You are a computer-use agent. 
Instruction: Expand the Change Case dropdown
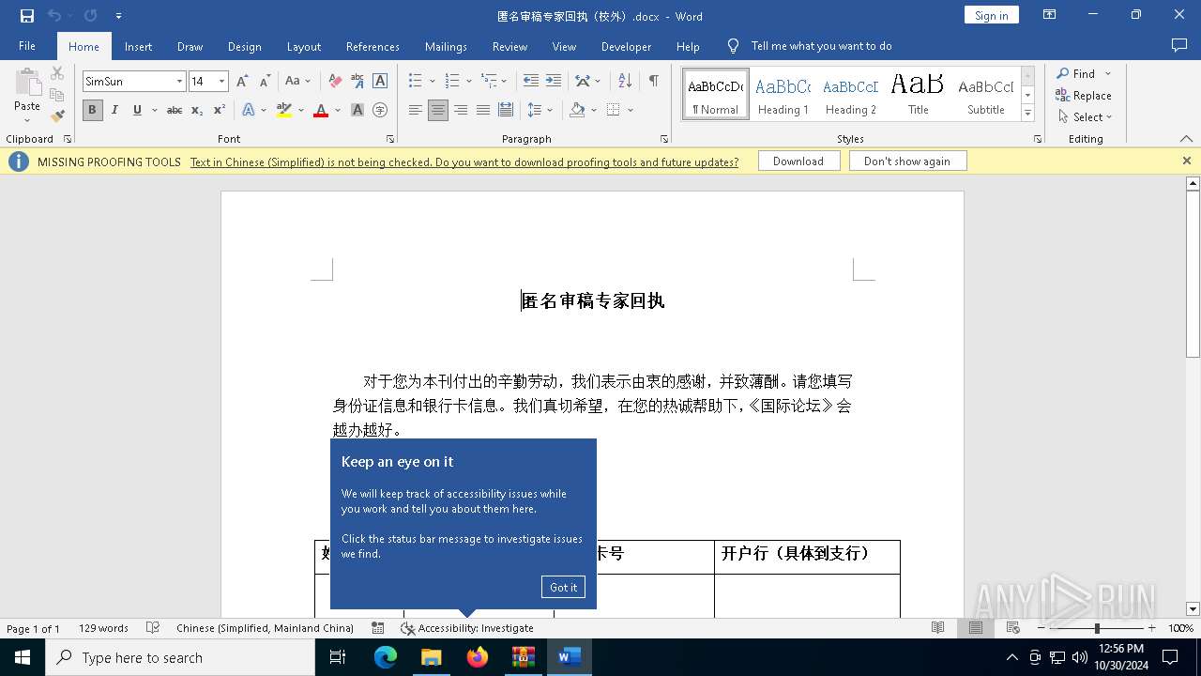pyautogui.click(x=308, y=82)
